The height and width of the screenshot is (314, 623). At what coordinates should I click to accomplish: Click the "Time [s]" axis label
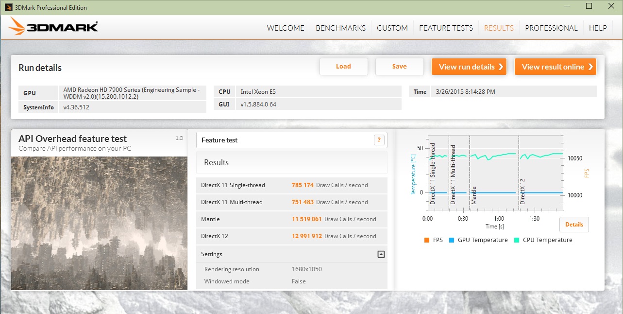coord(495,227)
